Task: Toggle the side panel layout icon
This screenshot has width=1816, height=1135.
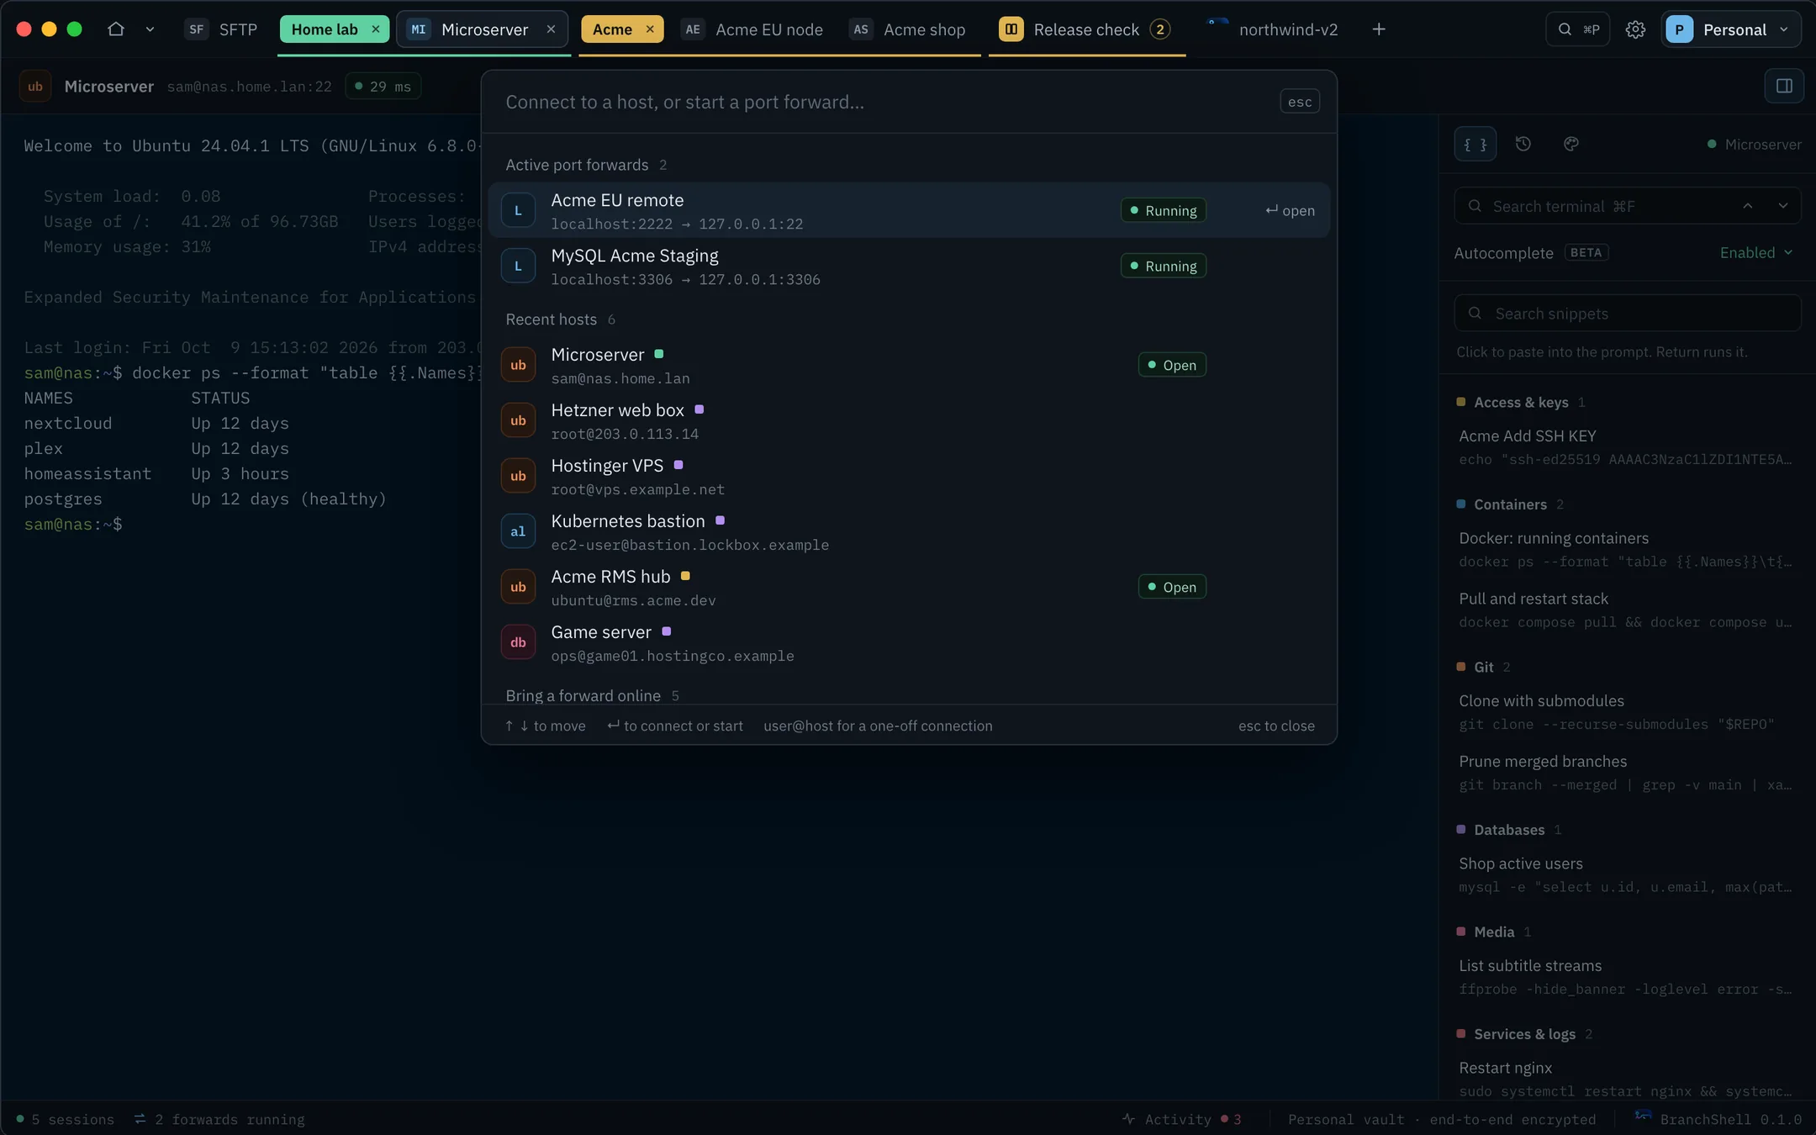Action: pos(1784,86)
